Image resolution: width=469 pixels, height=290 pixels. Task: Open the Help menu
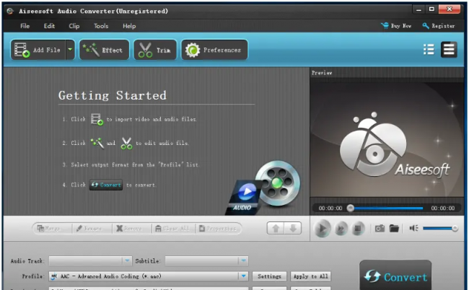[129, 26]
